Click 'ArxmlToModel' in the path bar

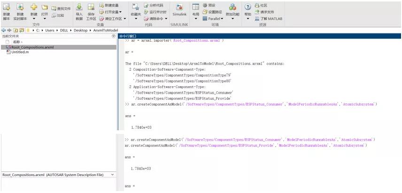pos(106,30)
